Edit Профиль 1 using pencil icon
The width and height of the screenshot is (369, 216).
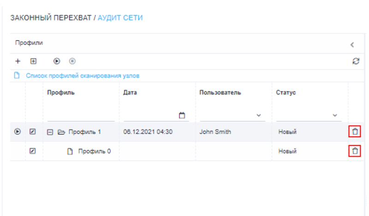pos(33,132)
